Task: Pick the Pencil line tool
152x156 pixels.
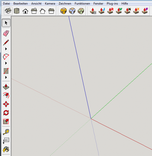Action: coord(6,42)
